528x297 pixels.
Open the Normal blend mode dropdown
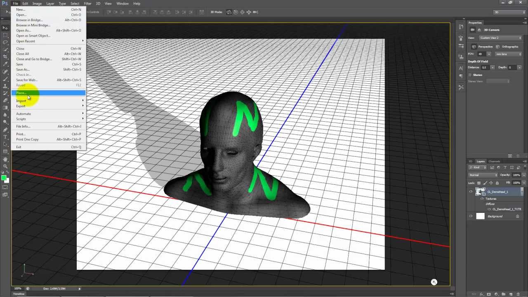(483, 175)
